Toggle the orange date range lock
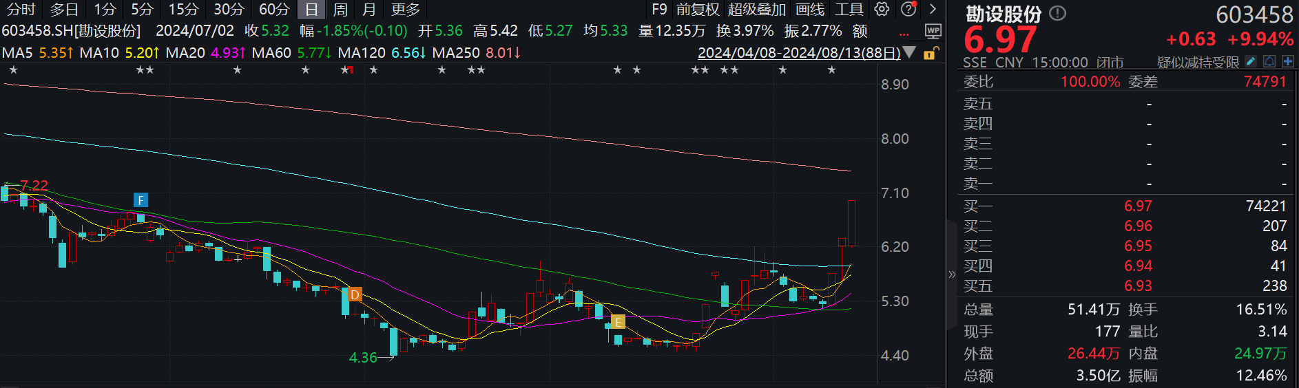This screenshot has height=388, width=1299. click(930, 53)
